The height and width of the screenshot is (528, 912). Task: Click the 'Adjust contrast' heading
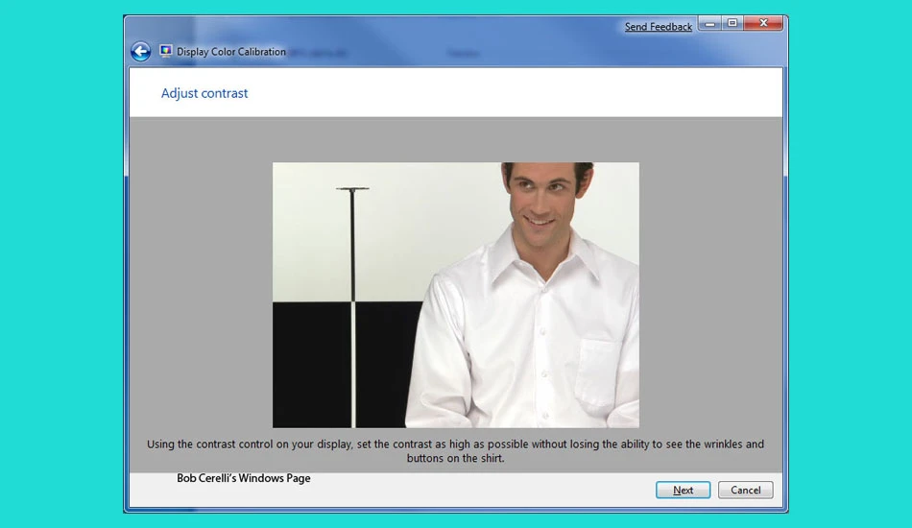click(x=204, y=93)
